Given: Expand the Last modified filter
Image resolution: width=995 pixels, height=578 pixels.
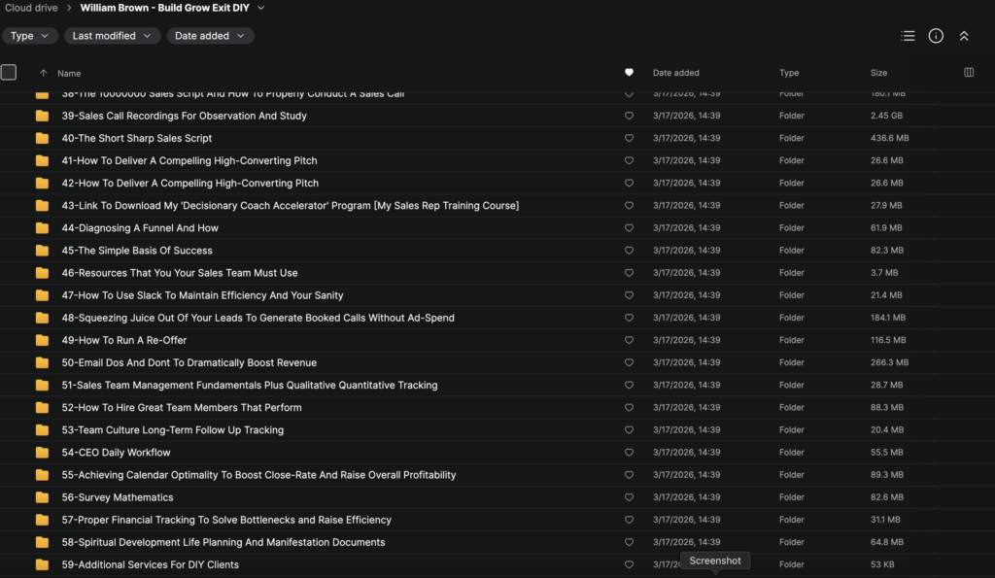Looking at the screenshot, I should tap(112, 36).
